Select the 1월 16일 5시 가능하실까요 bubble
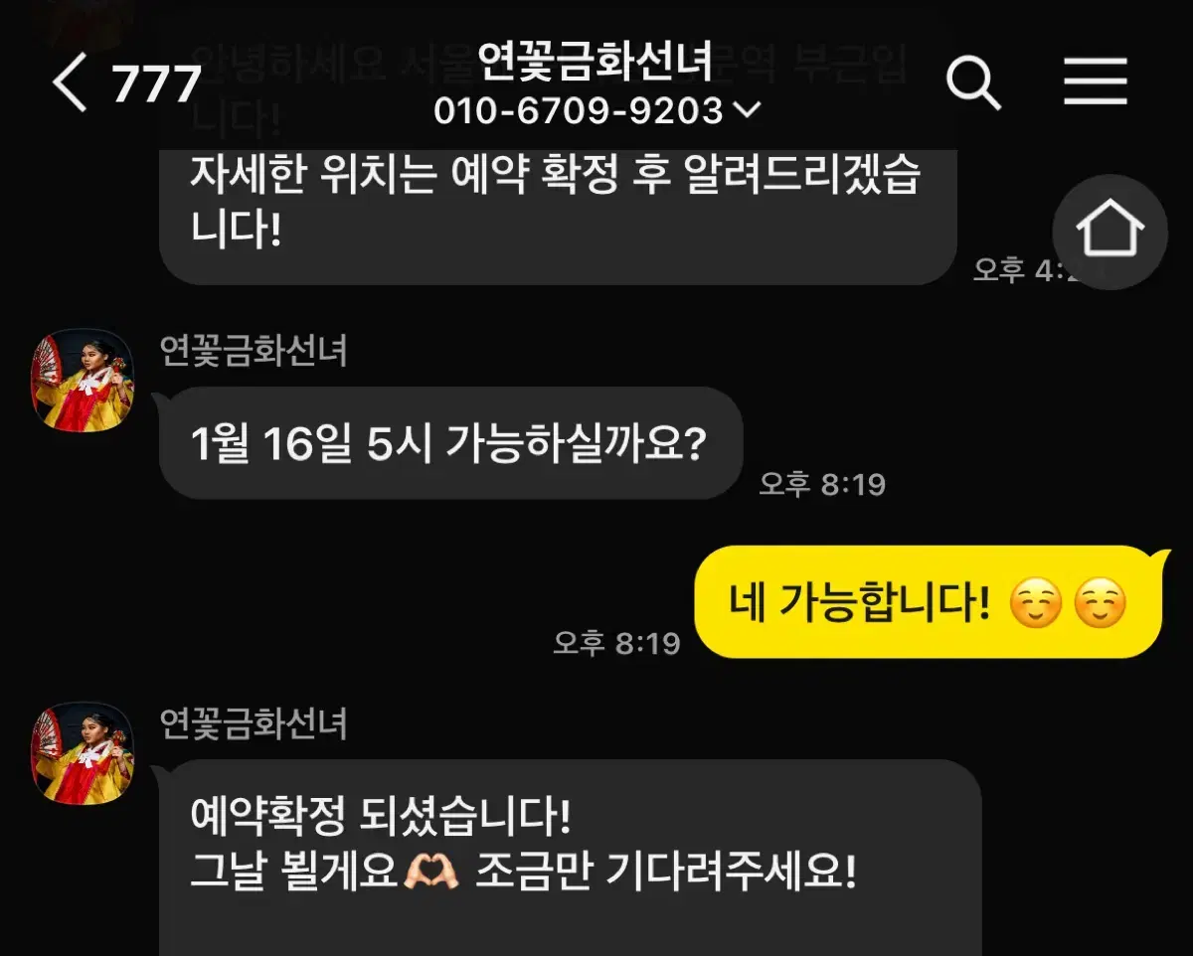1193x956 pixels. click(x=450, y=443)
